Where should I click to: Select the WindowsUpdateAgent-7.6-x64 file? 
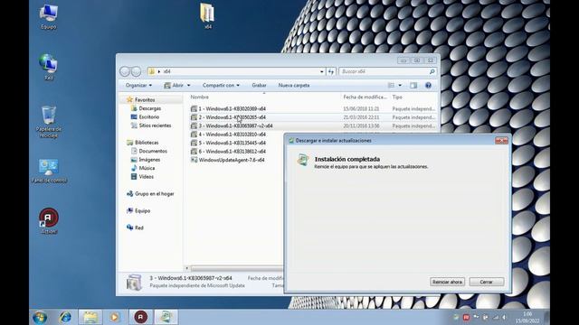pos(227,160)
